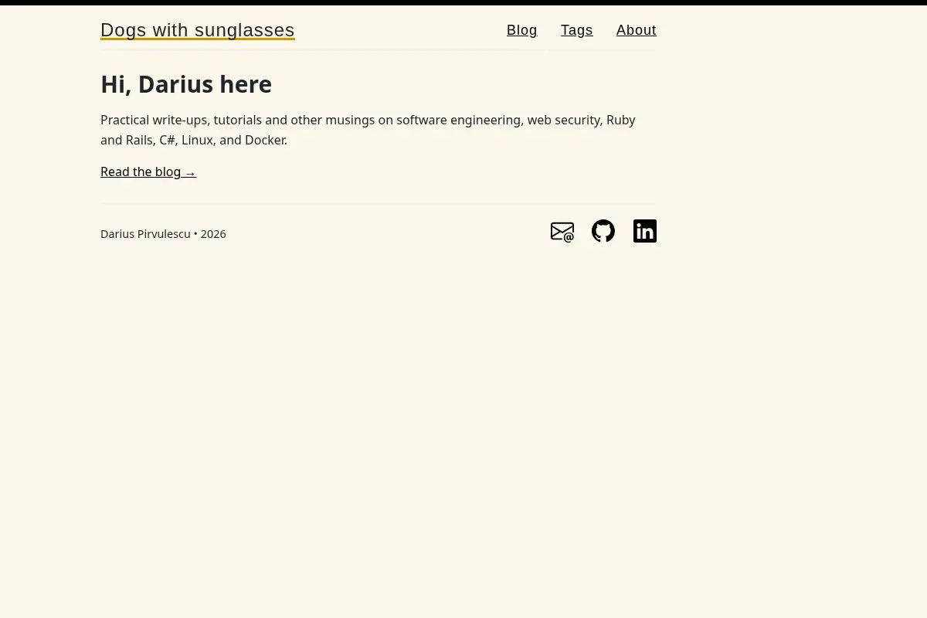The width and height of the screenshot is (927, 618).
Task: Visit the GitHub profile icon
Action: (603, 231)
